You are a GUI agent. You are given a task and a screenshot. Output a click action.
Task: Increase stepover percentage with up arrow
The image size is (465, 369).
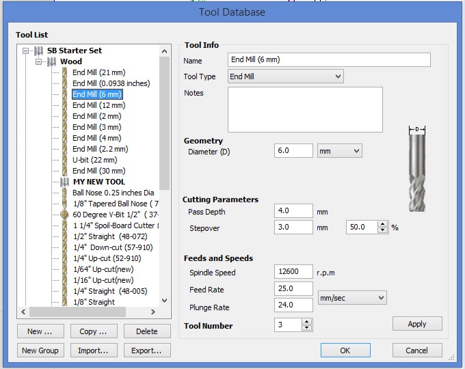382,224
